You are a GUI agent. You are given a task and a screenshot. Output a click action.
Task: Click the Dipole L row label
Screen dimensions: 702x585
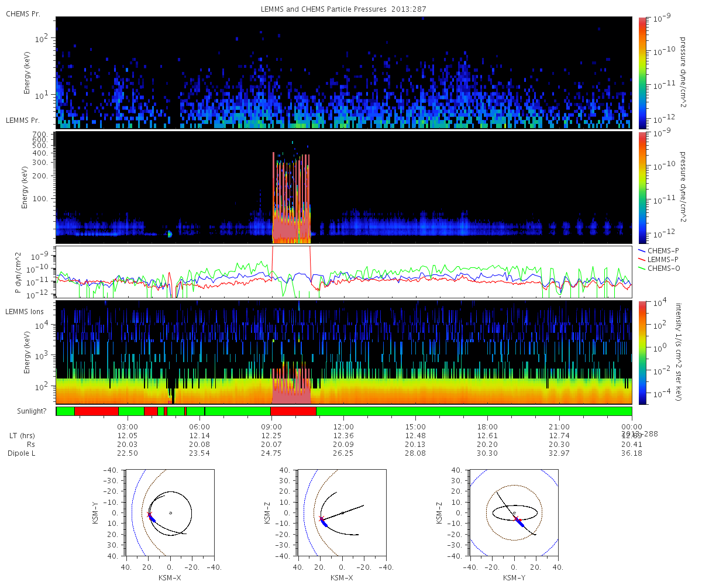(23, 453)
